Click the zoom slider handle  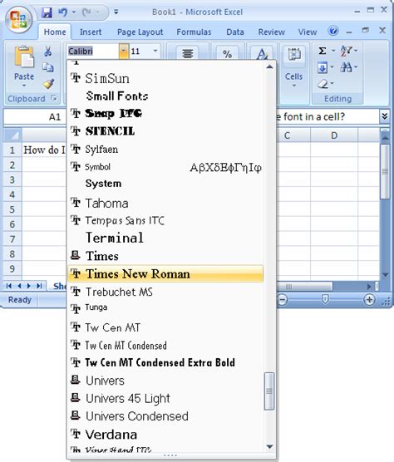[x=325, y=299]
